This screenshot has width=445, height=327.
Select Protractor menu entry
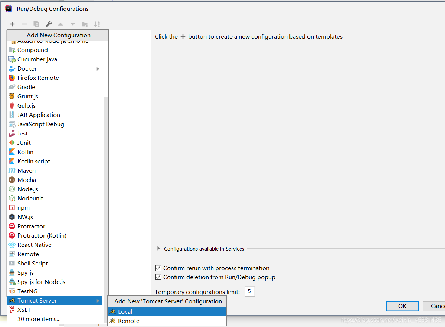[55, 226]
